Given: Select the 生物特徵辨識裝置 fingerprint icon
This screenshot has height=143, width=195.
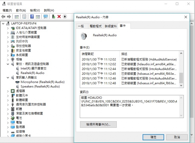Looking at the screenshot, I should tap(13, 37).
